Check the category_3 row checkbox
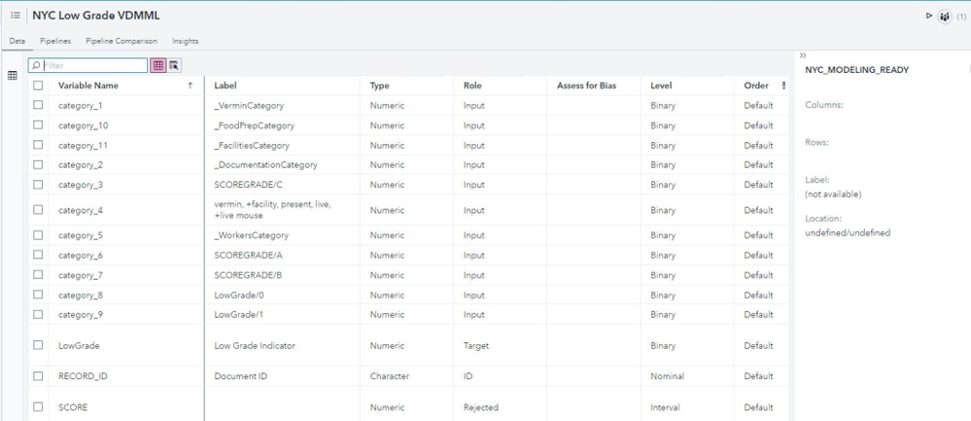 click(x=39, y=185)
